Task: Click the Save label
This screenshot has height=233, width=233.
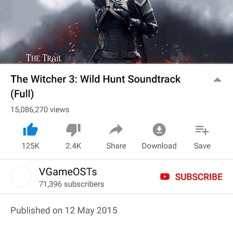Action: (202, 146)
